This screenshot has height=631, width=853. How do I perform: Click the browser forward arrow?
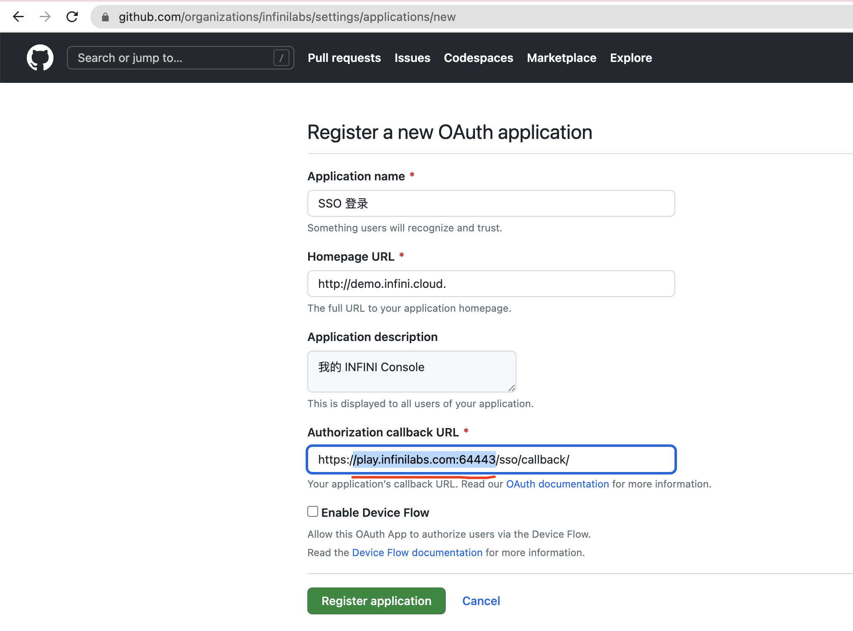coord(45,17)
